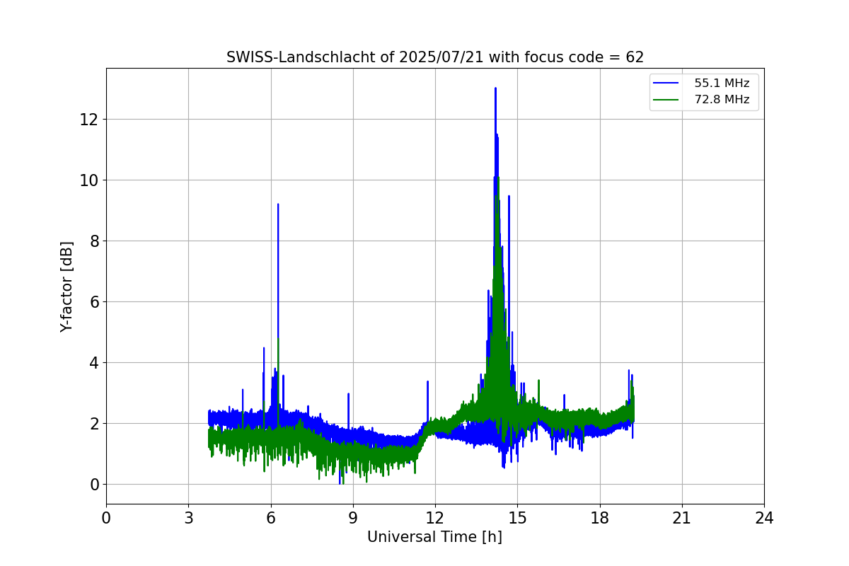Click x-axis tick label 3
The height and width of the screenshot is (566, 849).
click(188, 518)
